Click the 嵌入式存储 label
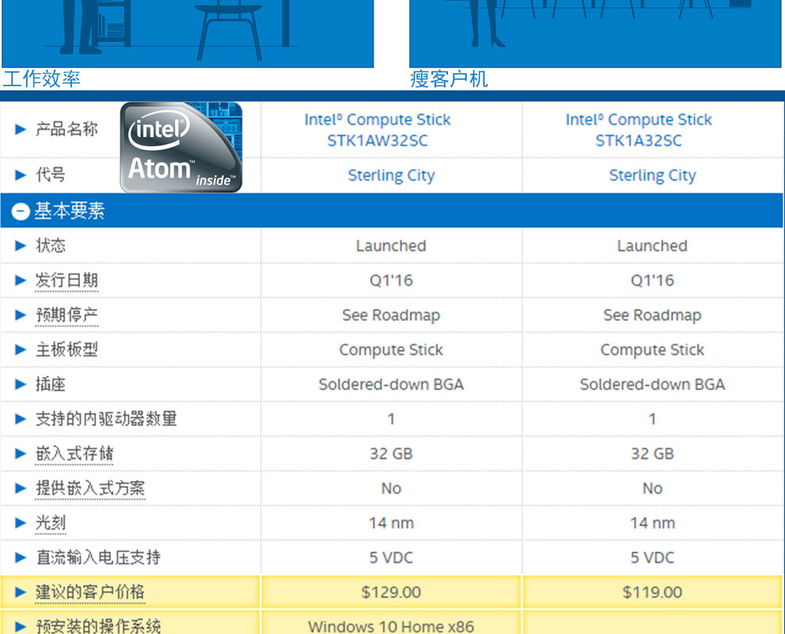The height and width of the screenshot is (634, 785). 74,454
